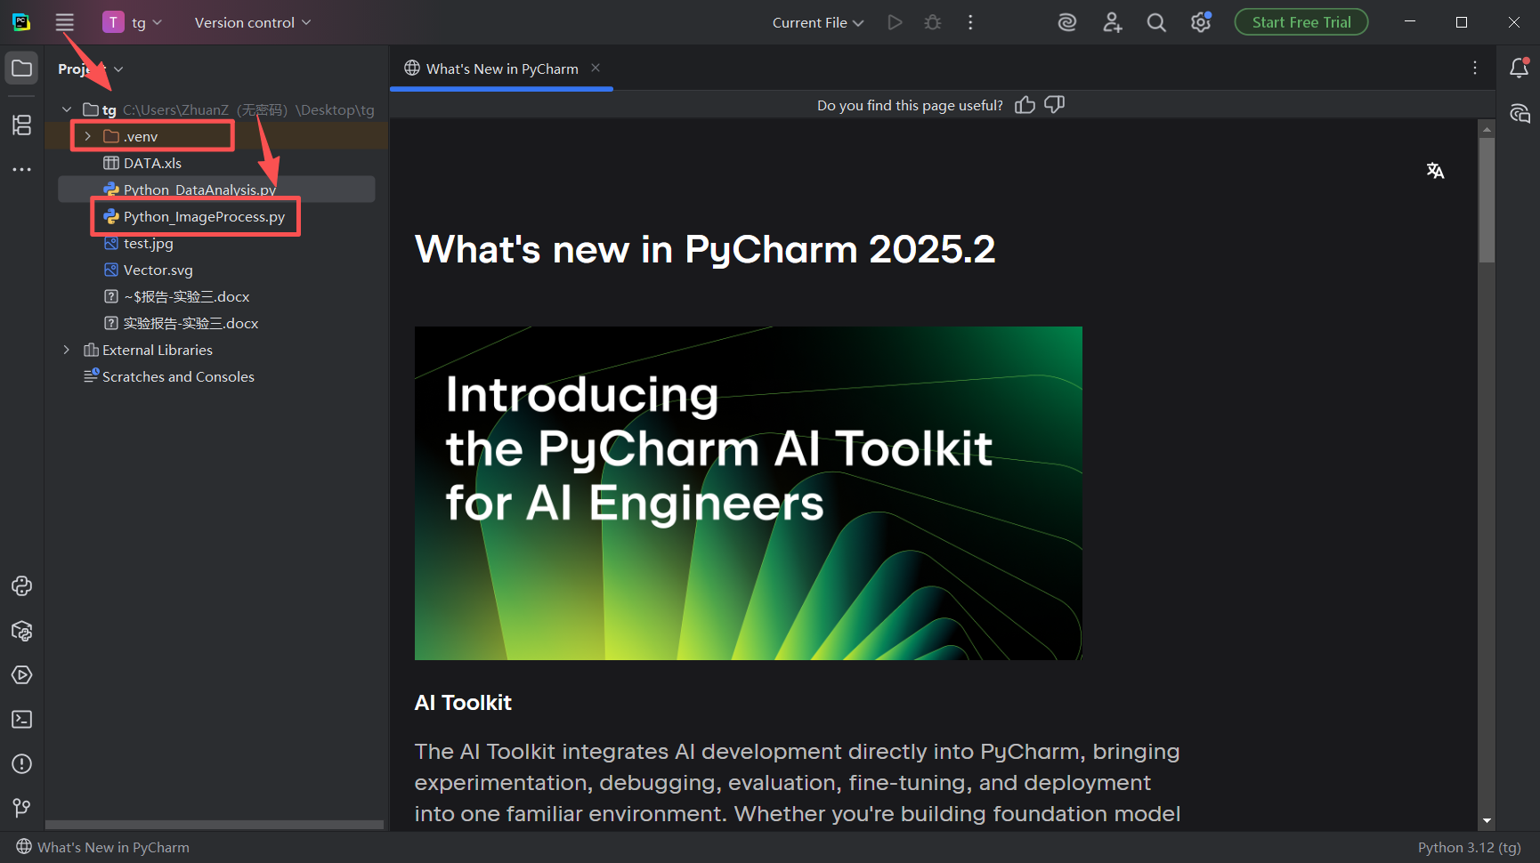This screenshot has width=1540, height=863.
Task: Click the scroll down arrow of page
Action: click(1487, 821)
